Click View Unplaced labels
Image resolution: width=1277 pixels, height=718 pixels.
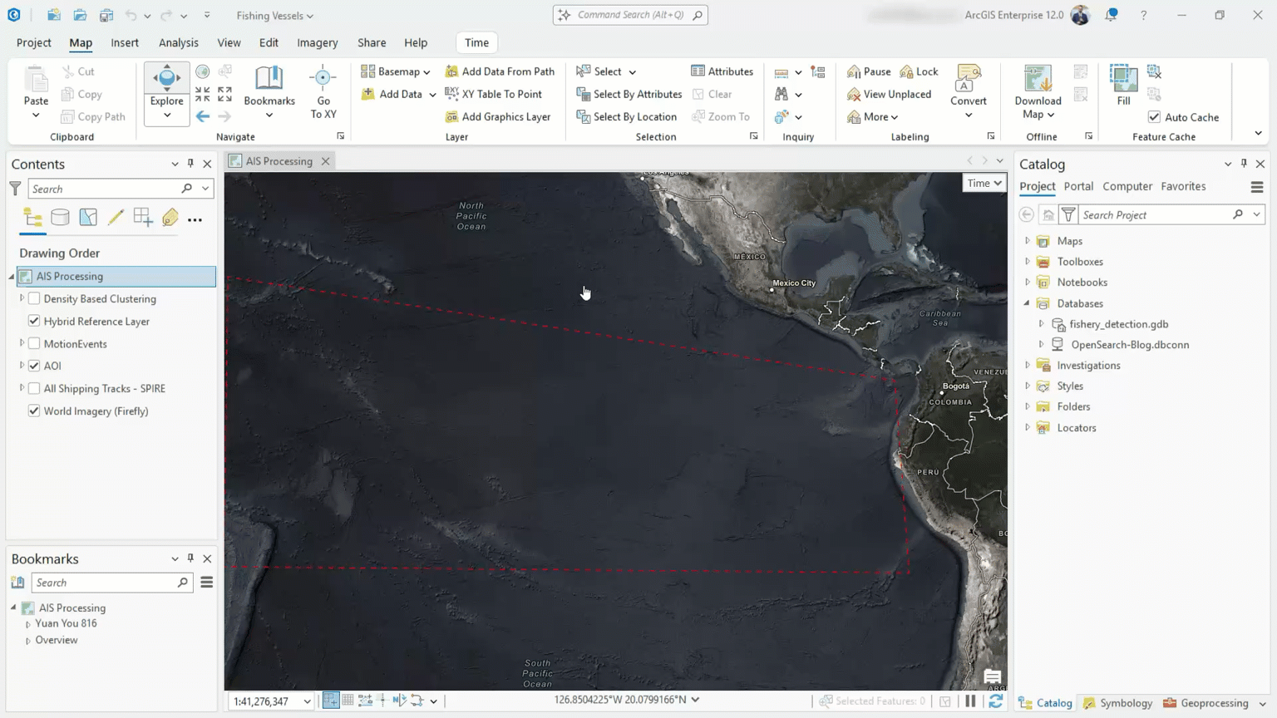889,94
